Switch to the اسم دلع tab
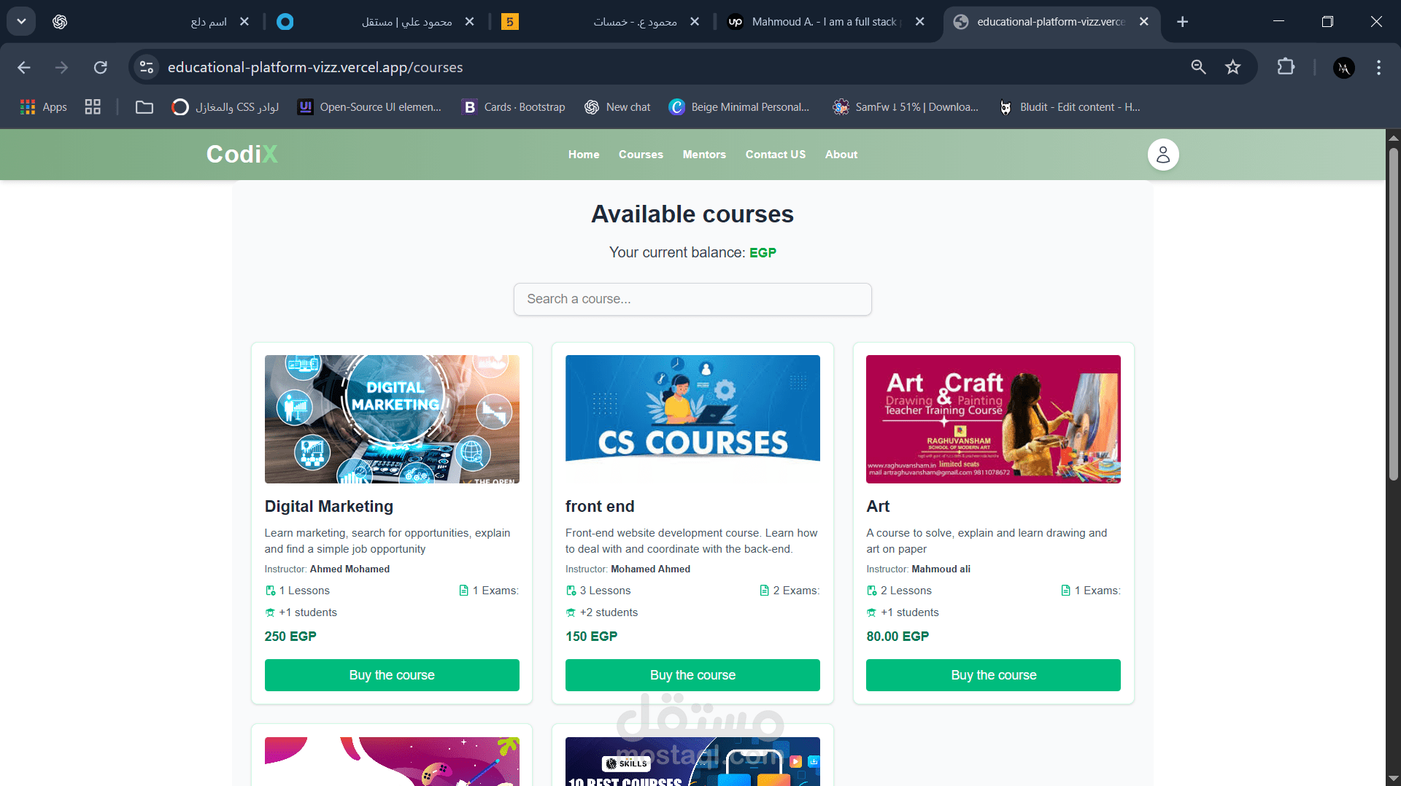The height and width of the screenshot is (786, 1401). (151, 22)
